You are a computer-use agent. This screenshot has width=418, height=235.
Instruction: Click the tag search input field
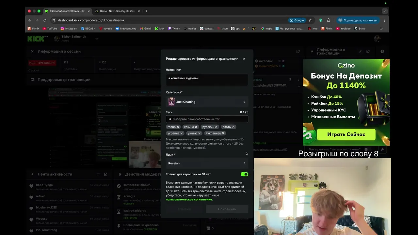point(207,119)
